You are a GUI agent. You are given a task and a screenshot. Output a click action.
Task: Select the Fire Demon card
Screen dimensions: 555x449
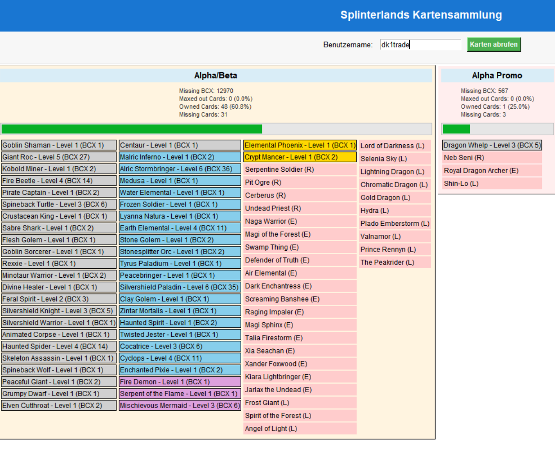(x=180, y=382)
